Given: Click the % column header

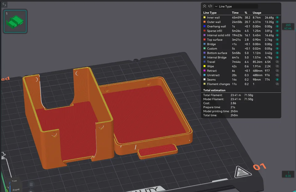Looking at the screenshot, I should pyautogui.click(x=246, y=13).
